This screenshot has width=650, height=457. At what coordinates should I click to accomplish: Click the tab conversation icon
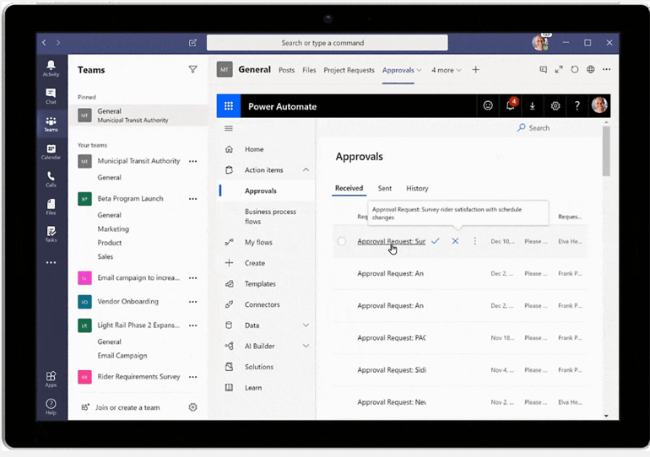click(543, 69)
